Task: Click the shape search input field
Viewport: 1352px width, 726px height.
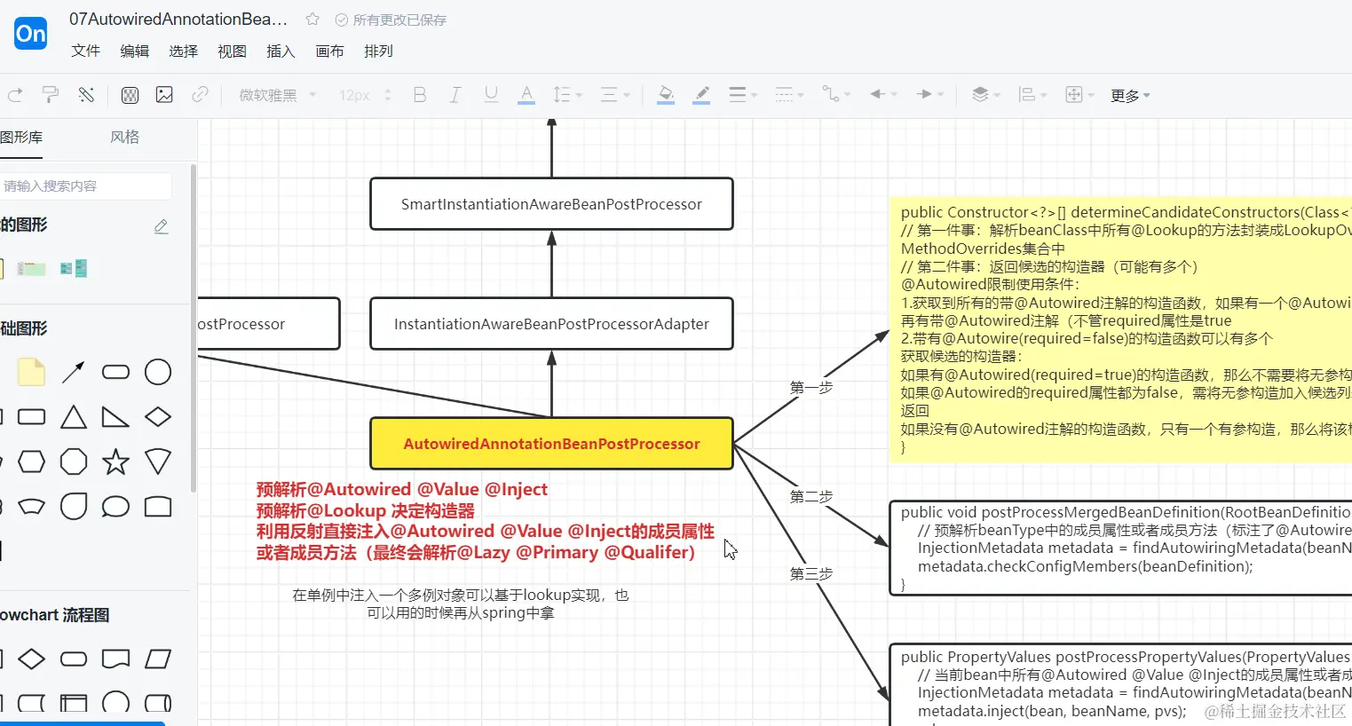Action: pyautogui.click(x=86, y=186)
